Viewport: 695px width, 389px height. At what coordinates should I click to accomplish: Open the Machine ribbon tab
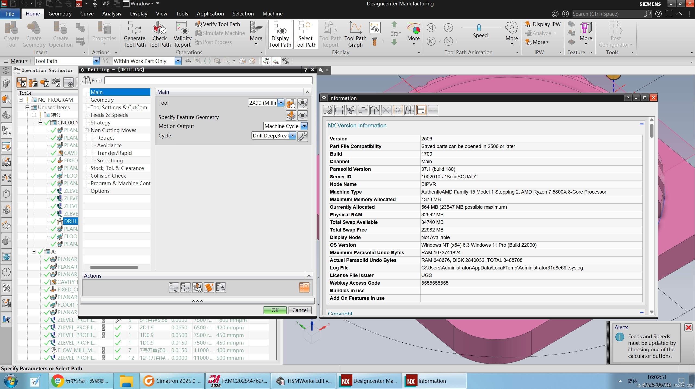coord(272,14)
